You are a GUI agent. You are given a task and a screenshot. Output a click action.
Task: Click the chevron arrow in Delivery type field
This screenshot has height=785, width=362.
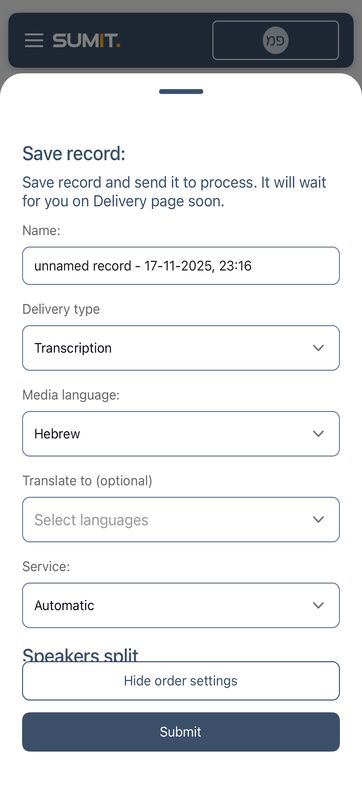(318, 348)
